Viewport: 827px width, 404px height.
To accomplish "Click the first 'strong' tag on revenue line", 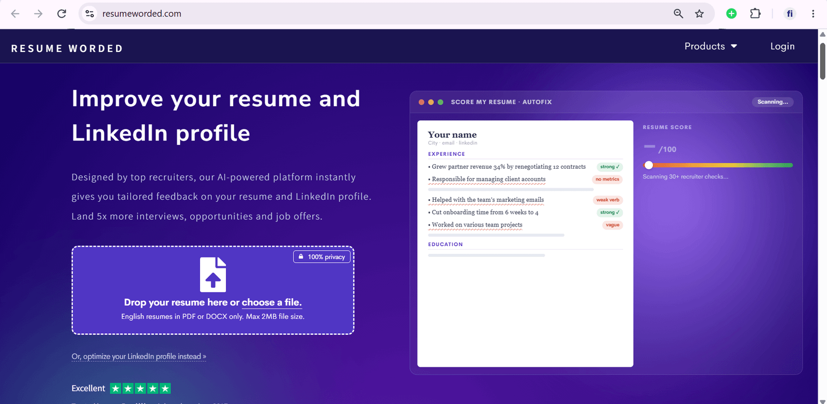I will [x=610, y=167].
